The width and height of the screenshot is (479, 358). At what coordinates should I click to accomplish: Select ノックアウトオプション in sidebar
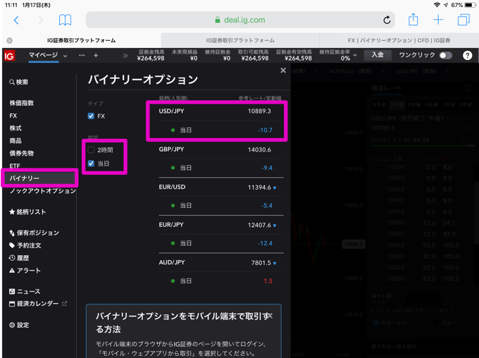coord(43,191)
